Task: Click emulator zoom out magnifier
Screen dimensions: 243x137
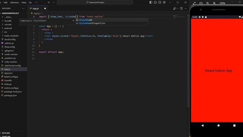Action: point(208,3)
